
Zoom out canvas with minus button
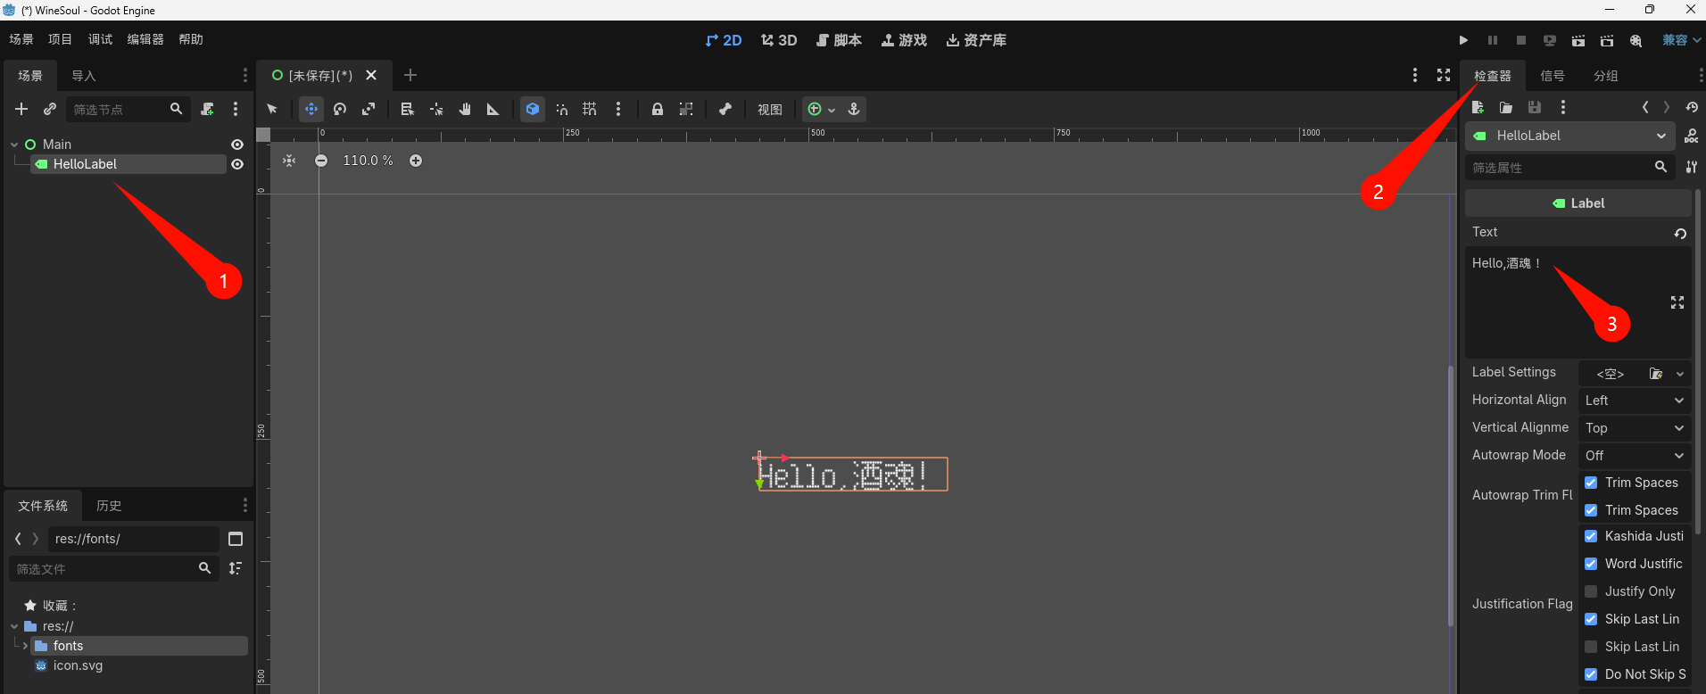(321, 161)
